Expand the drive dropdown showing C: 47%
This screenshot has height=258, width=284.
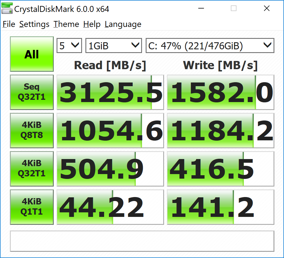pos(210,46)
